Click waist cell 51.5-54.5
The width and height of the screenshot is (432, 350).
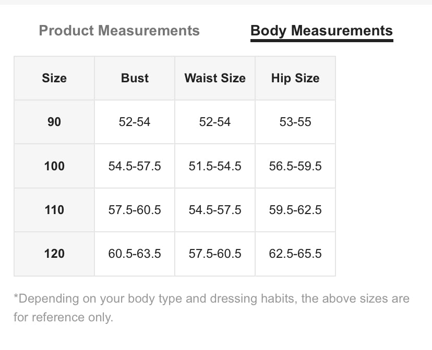tap(215, 166)
